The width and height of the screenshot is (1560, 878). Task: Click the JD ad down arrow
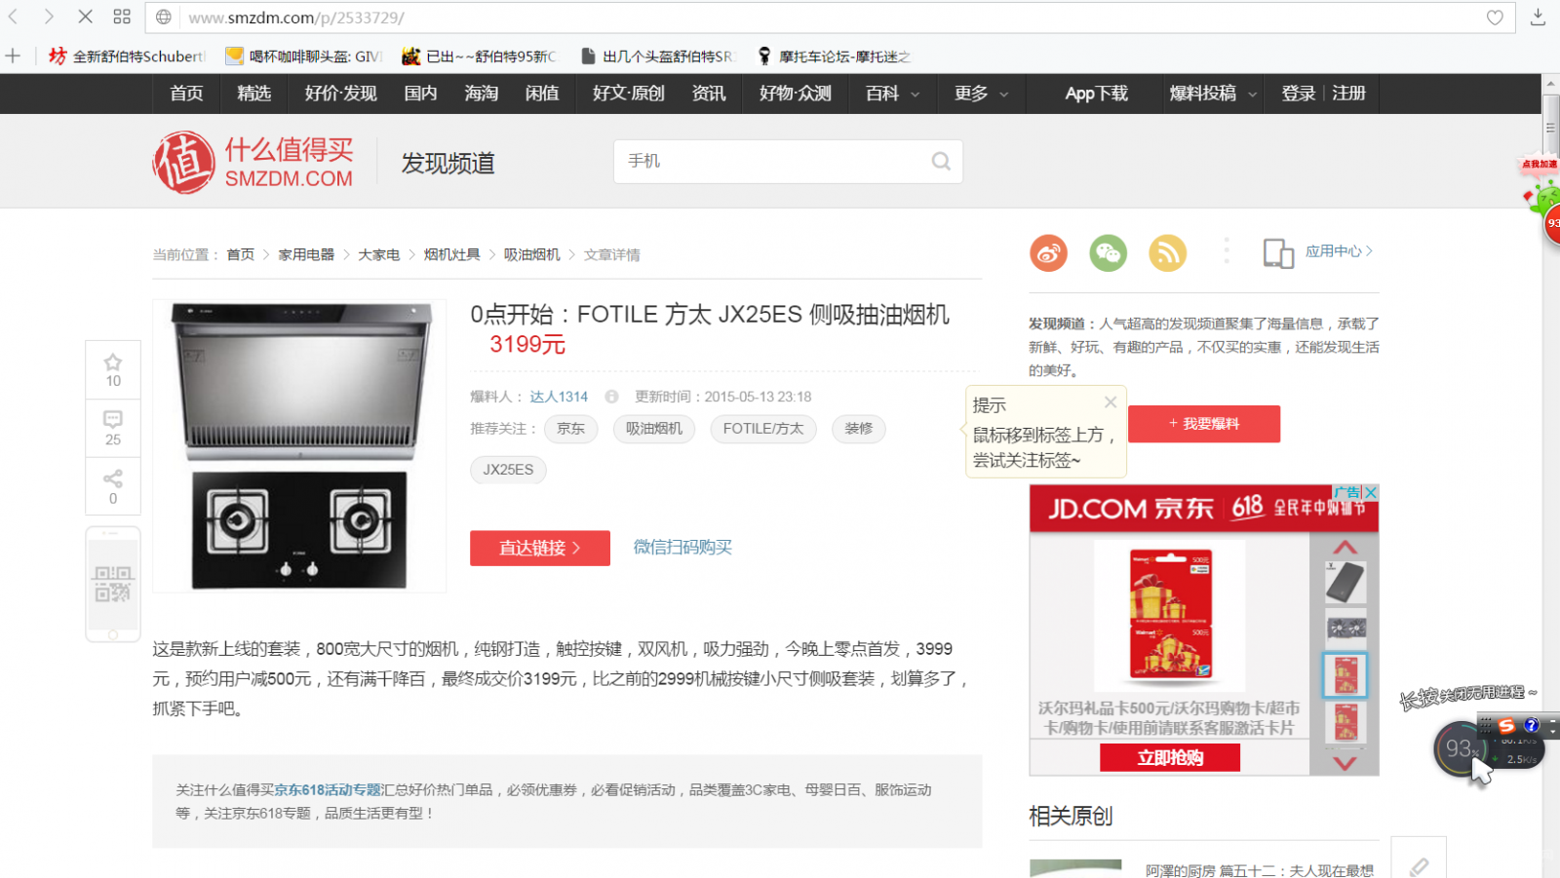click(x=1345, y=763)
